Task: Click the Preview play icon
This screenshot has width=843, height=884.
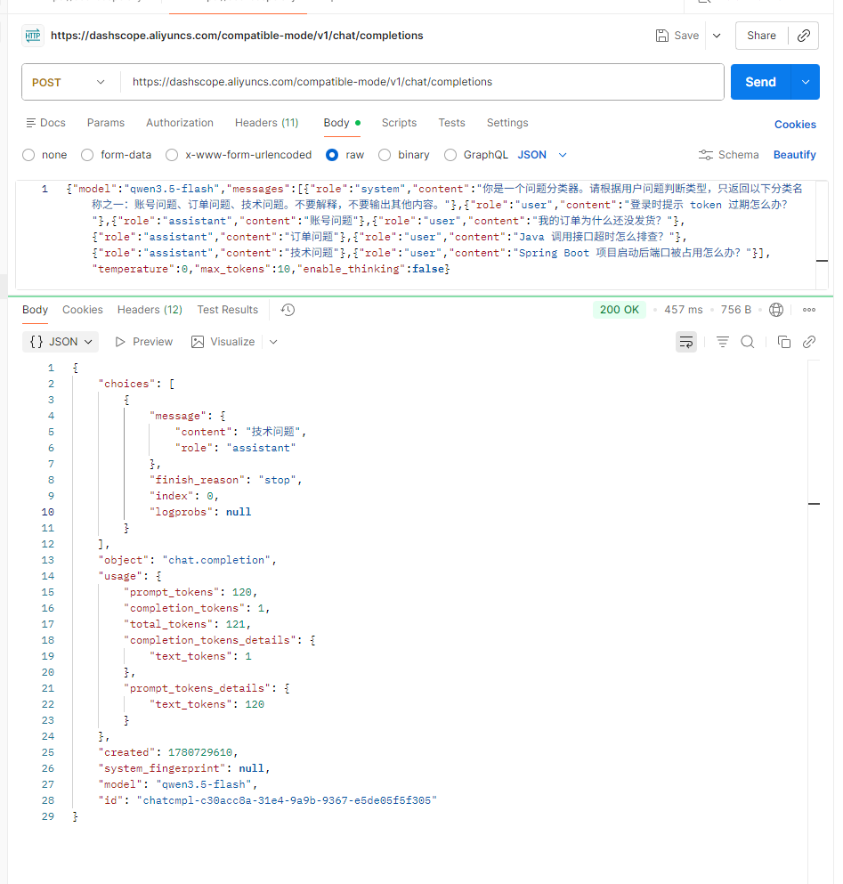Action: (x=120, y=342)
